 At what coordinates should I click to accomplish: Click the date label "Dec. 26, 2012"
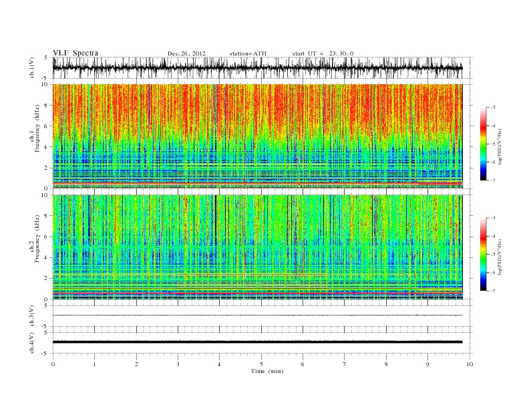click(x=186, y=53)
